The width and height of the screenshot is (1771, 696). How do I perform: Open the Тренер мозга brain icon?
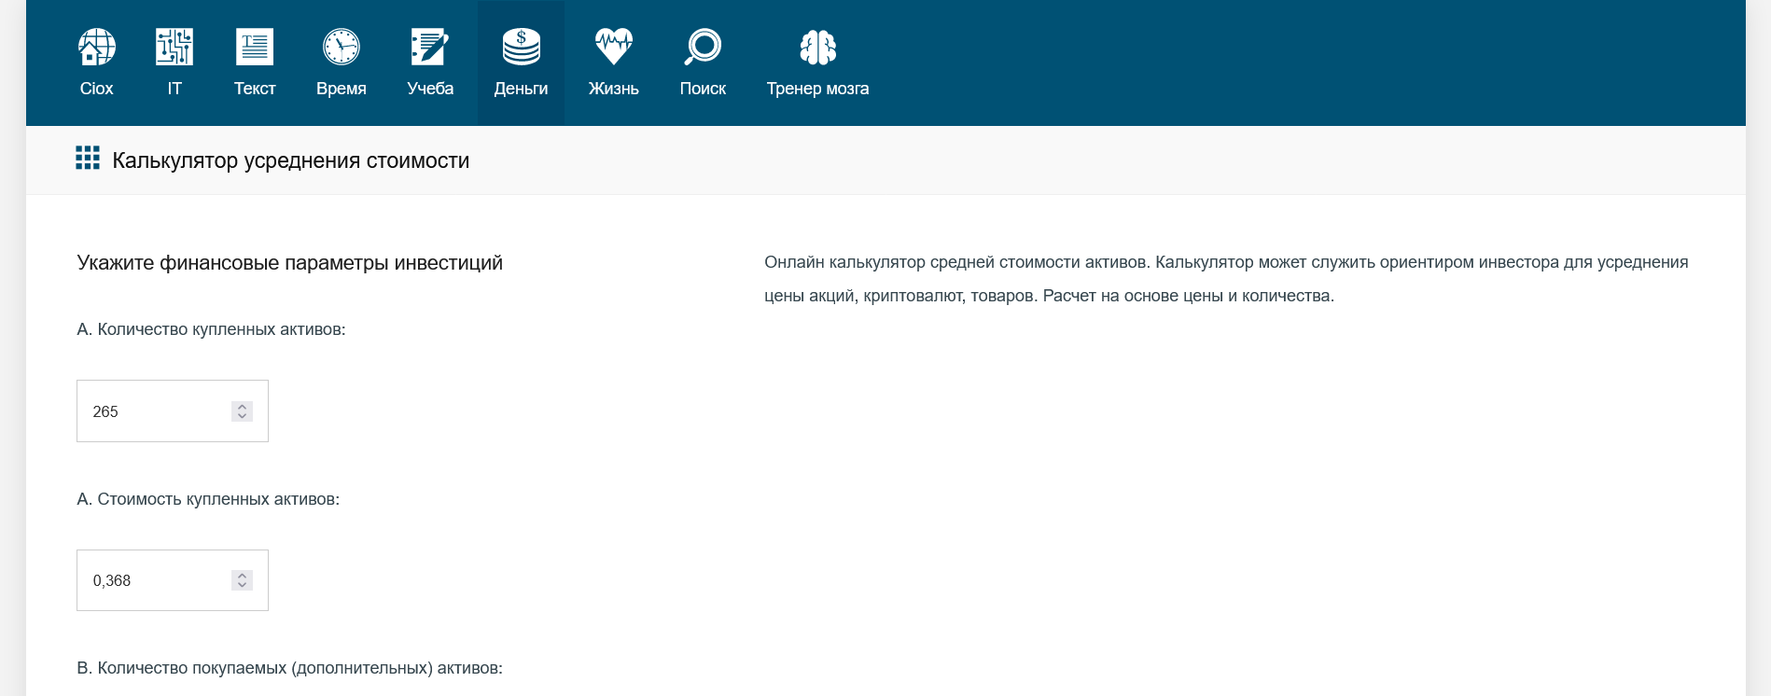pyautogui.click(x=817, y=47)
